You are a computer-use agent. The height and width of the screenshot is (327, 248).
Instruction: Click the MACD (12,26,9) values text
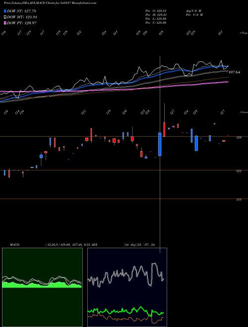tap(67, 245)
